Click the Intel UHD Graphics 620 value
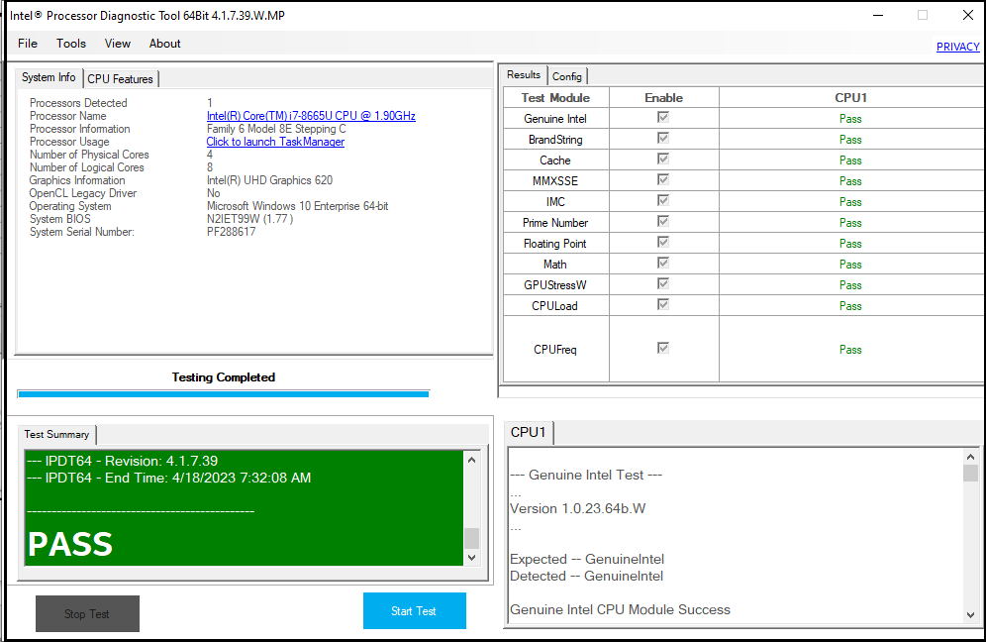This screenshot has height=642, width=986. [270, 180]
